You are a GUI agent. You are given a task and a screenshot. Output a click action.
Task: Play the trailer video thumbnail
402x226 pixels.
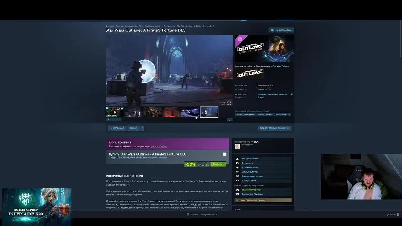pos(115,112)
